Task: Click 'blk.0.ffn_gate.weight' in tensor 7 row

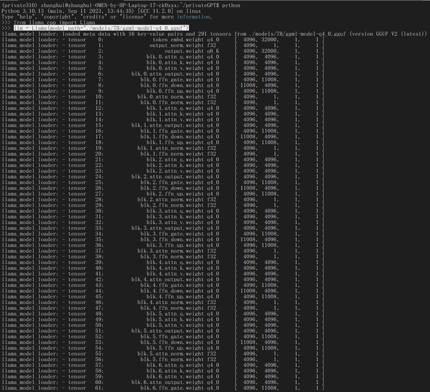Action: [x=172, y=79]
